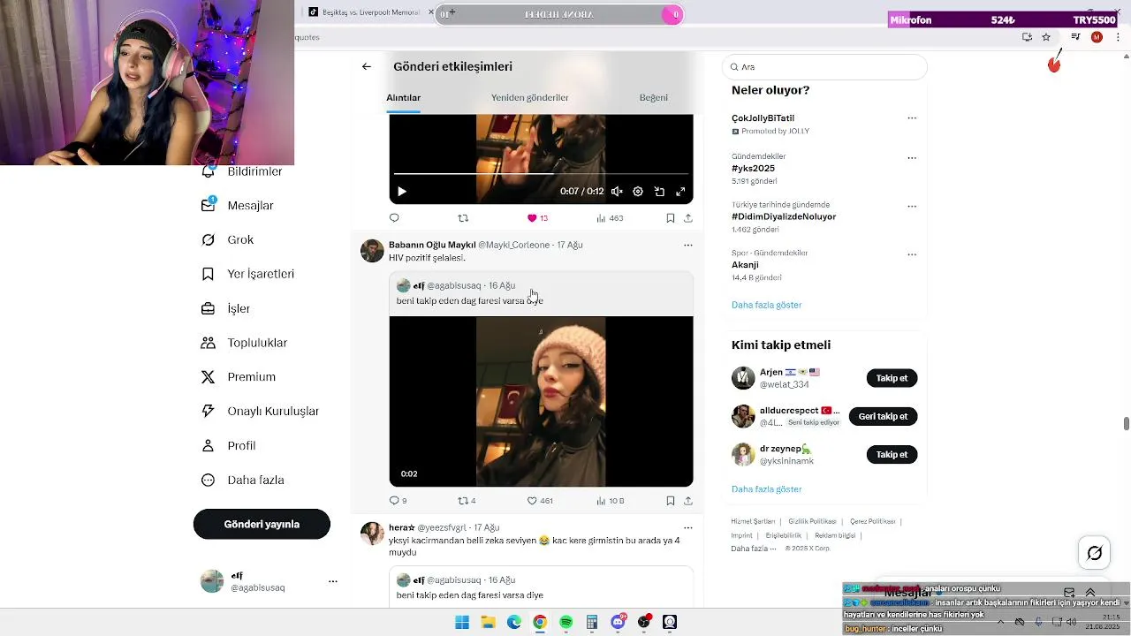Switch to the Yeniden gönderiler tab
1131x636 pixels.
pos(530,97)
